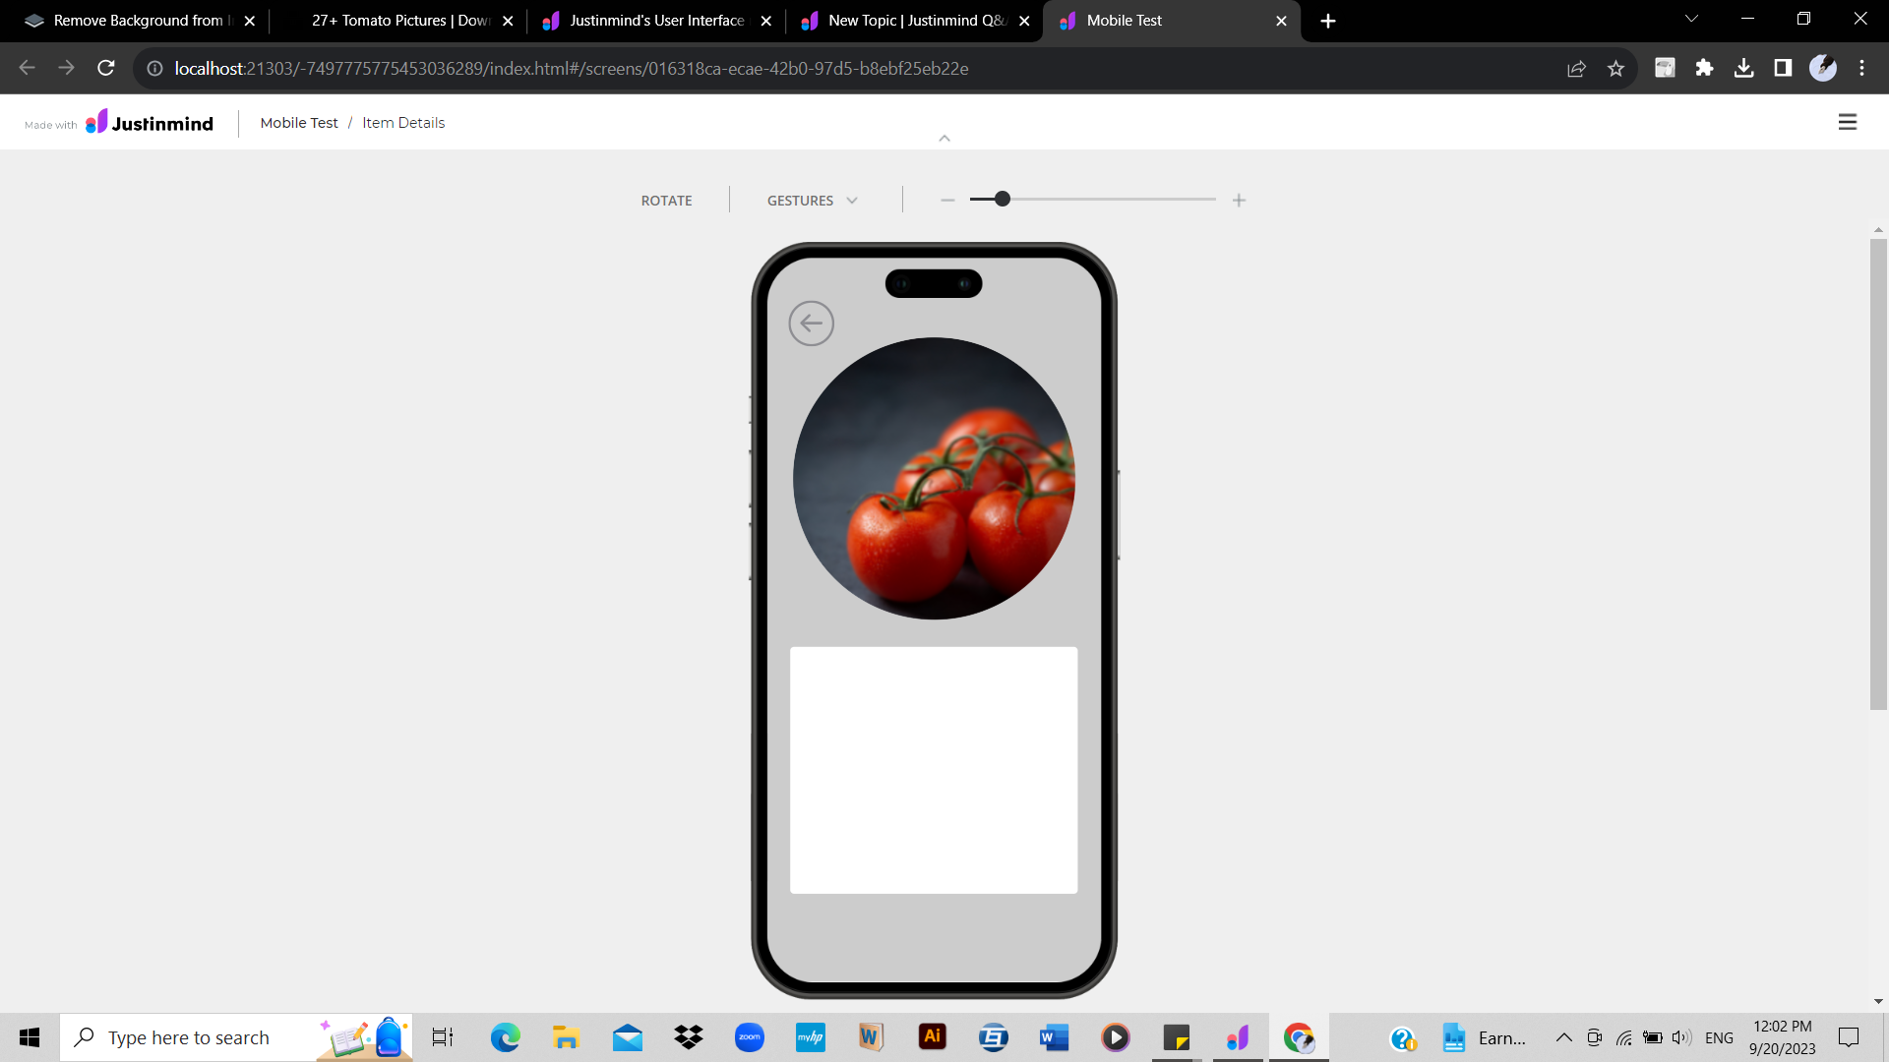The width and height of the screenshot is (1889, 1062).
Task: Click the zoom slider handle
Action: (1002, 200)
